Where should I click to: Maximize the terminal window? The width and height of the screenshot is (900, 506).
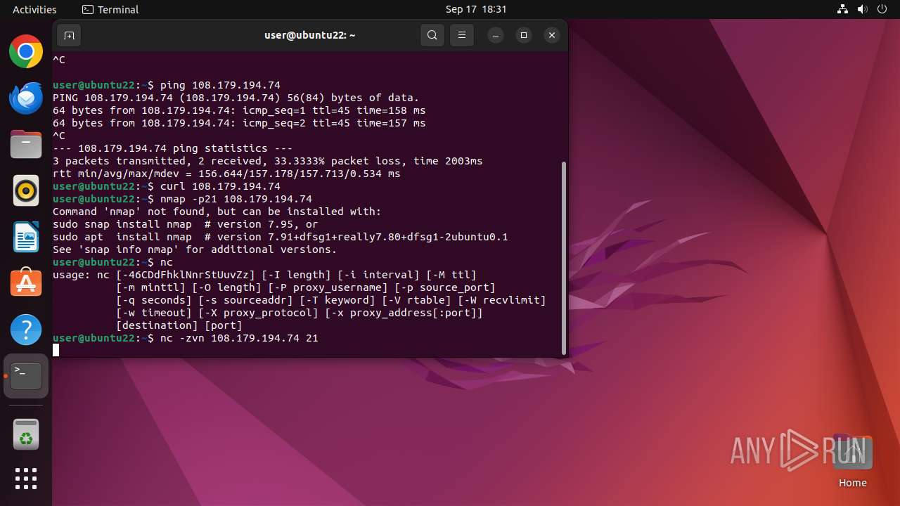[524, 35]
